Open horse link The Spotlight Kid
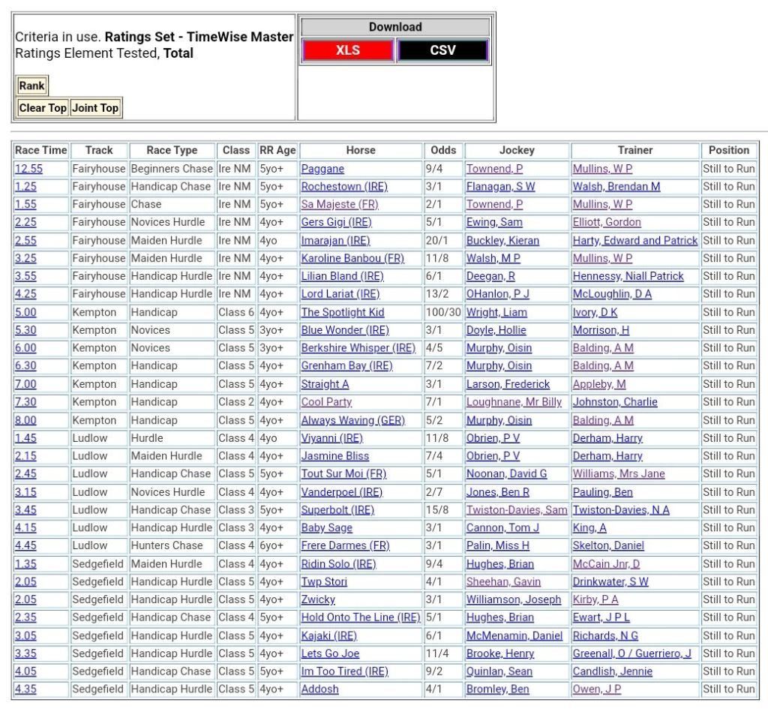 point(342,312)
